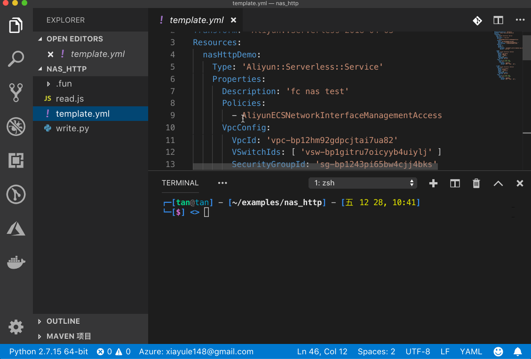Open the Manage gear settings menu
The height and width of the screenshot is (359, 531).
point(16,327)
